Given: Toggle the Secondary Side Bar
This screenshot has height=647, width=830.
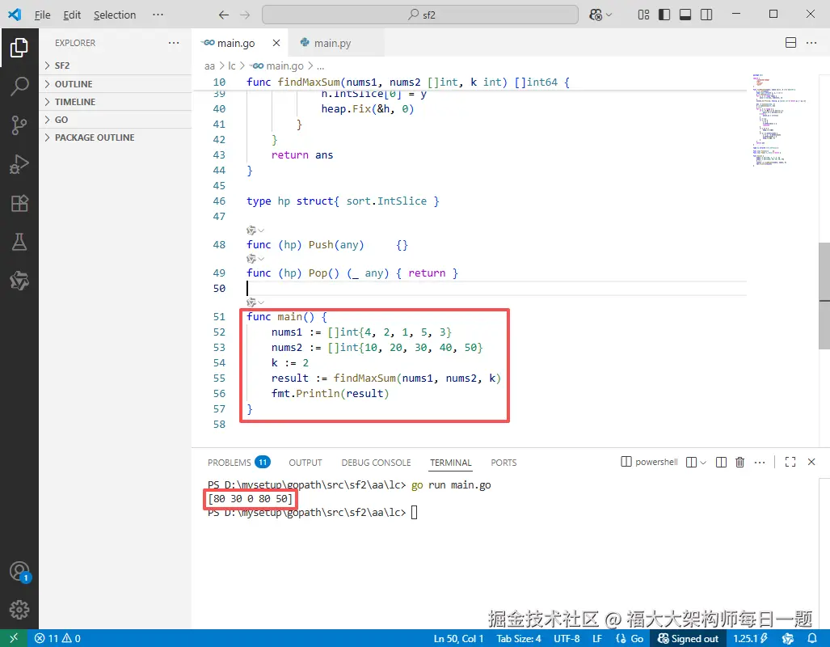Looking at the screenshot, I should coord(706,15).
